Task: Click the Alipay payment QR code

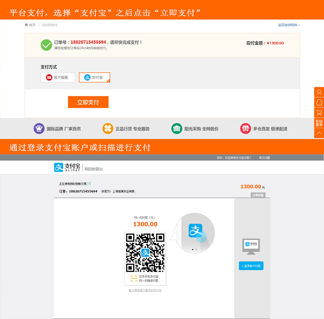Action: (145, 253)
